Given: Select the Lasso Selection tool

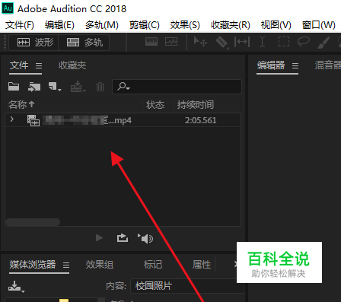Looking at the screenshot, I should pos(303,42).
